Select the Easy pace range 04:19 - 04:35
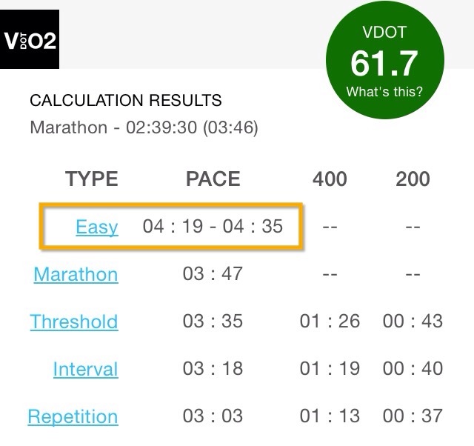 [x=213, y=226]
